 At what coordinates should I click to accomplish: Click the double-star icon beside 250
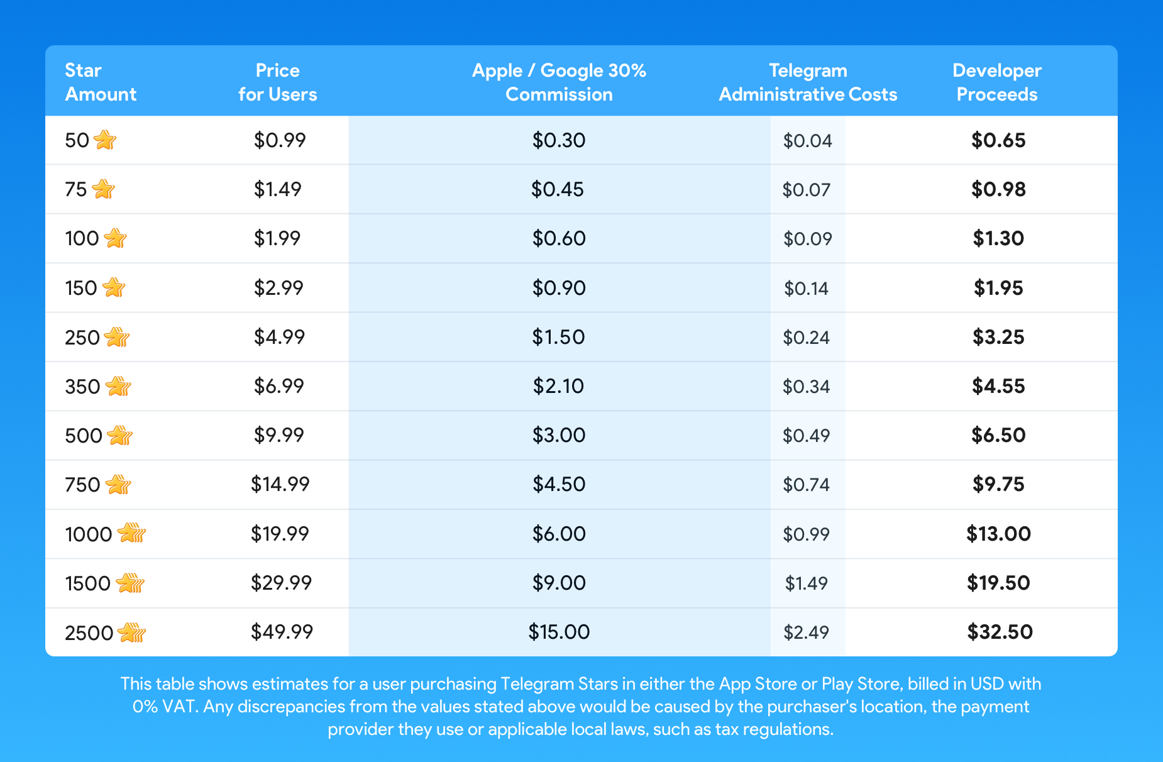point(117,337)
